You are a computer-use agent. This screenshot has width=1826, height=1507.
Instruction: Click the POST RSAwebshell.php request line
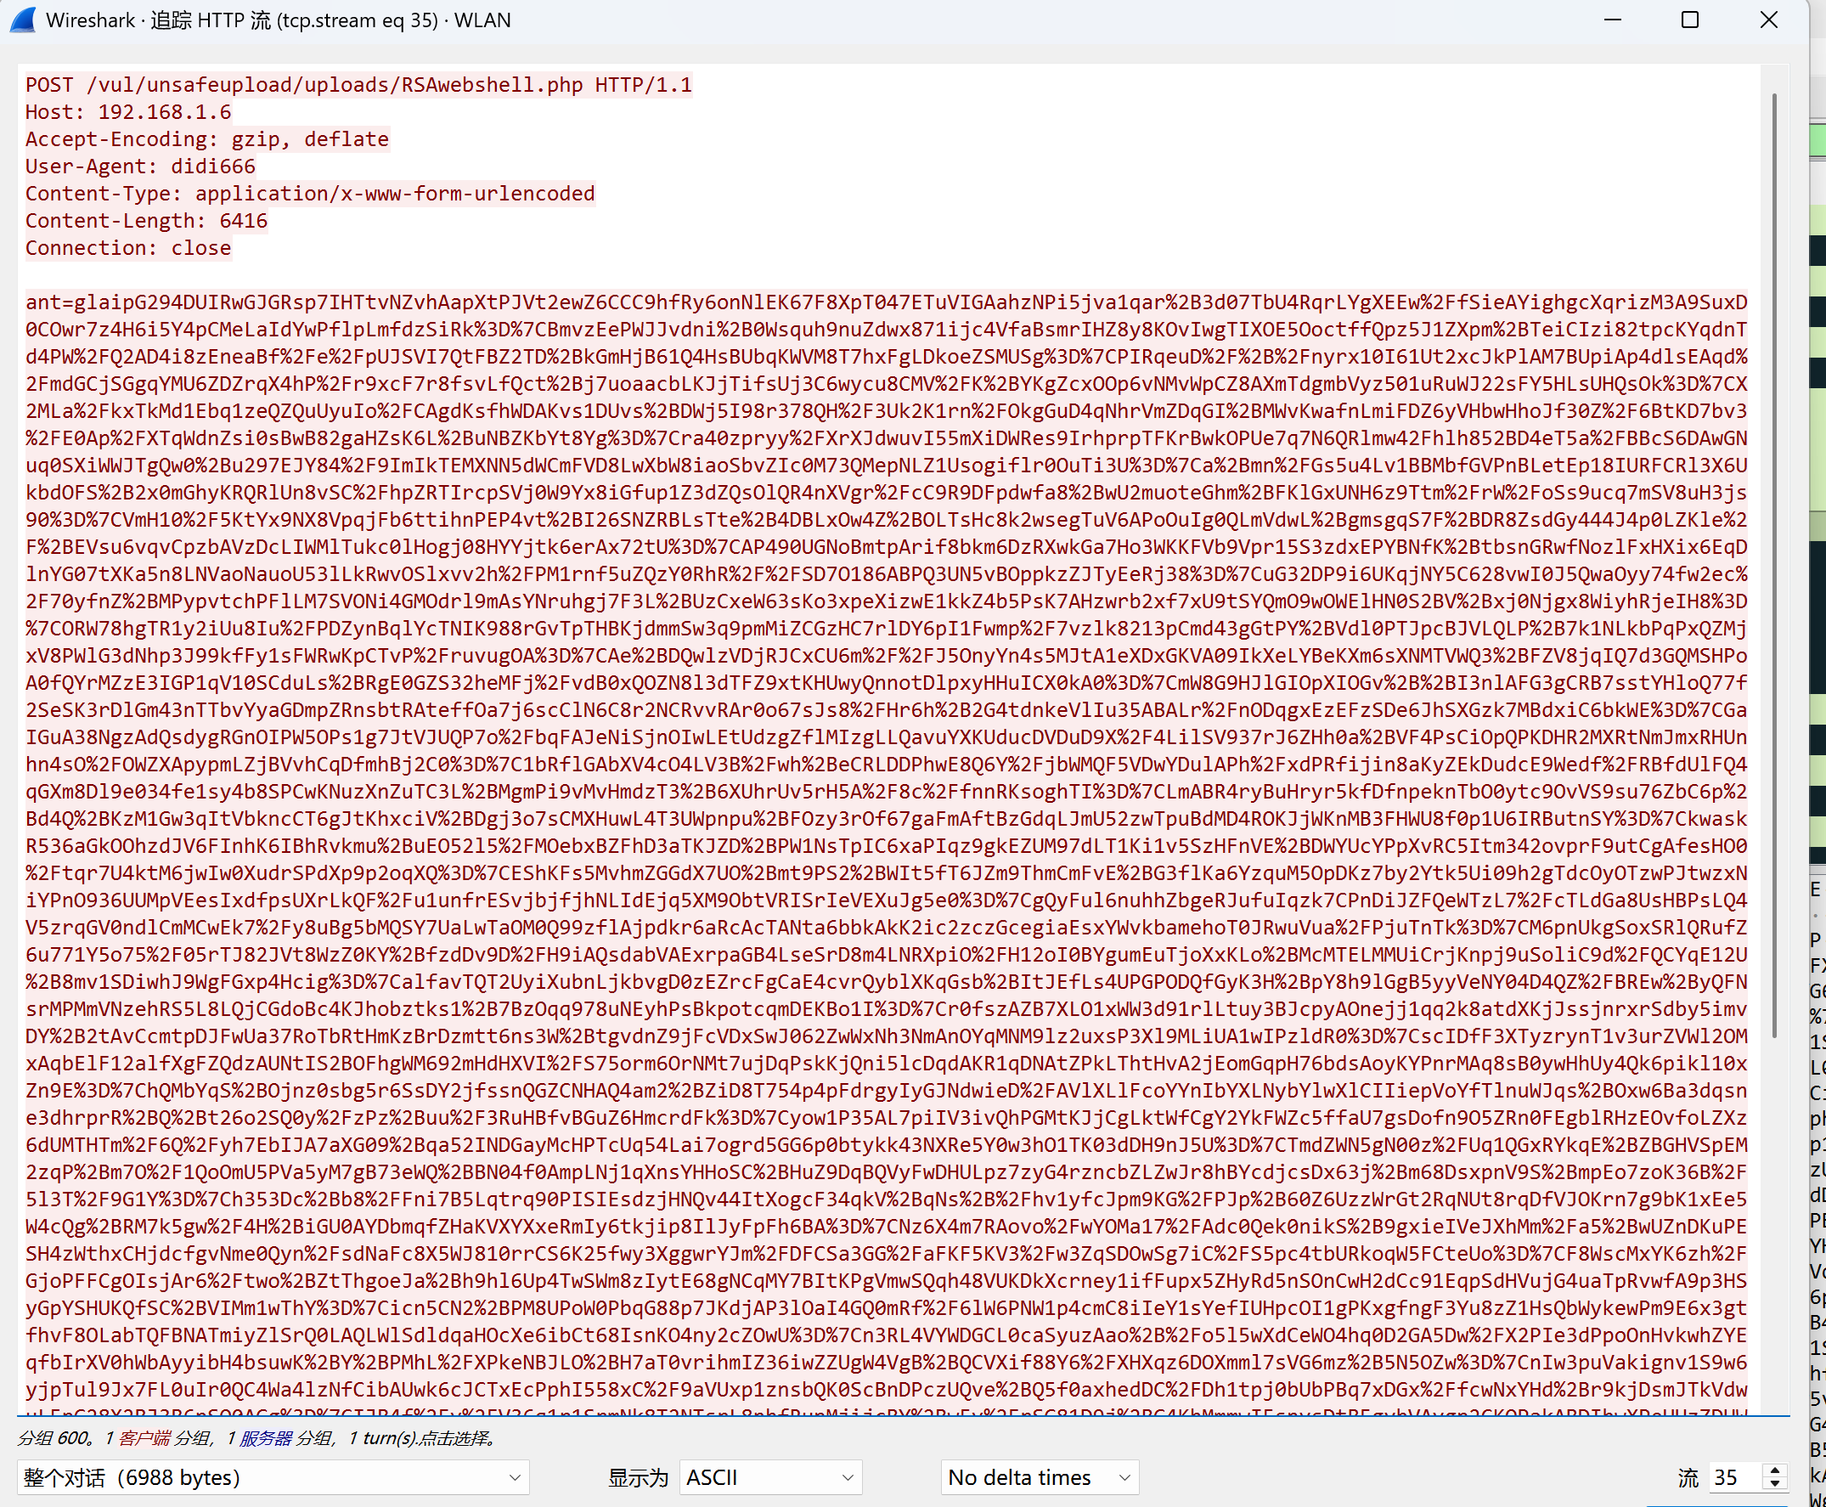coord(358,85)
